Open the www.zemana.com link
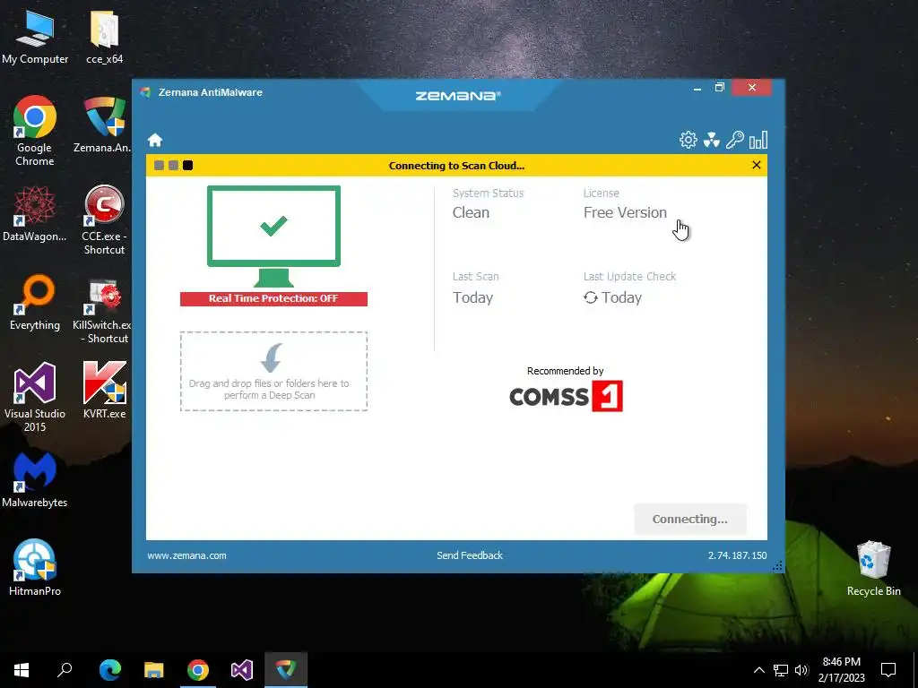The width and height of the screenshot is (918, 688). (x=186, y=555)
